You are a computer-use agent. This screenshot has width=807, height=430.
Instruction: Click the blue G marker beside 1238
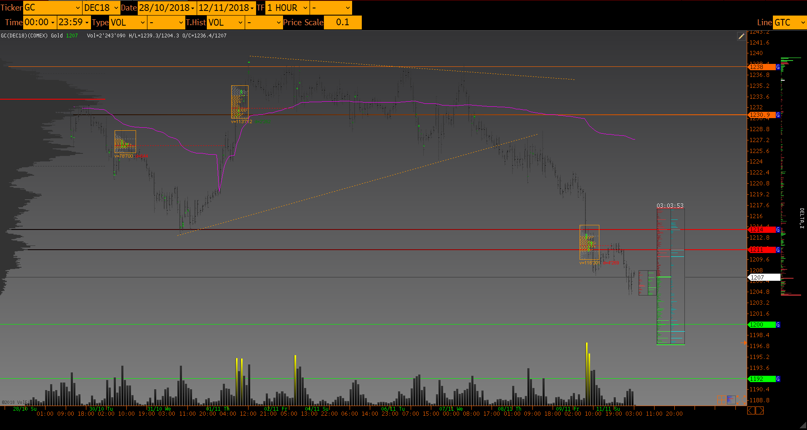point(778,67)
